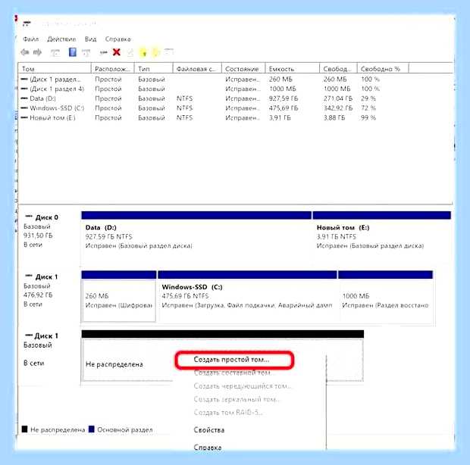Image resolution: width=470 pixels, height=465 pixels.
Task: Sort by the Емкость column header
Action: pos(293,69)
